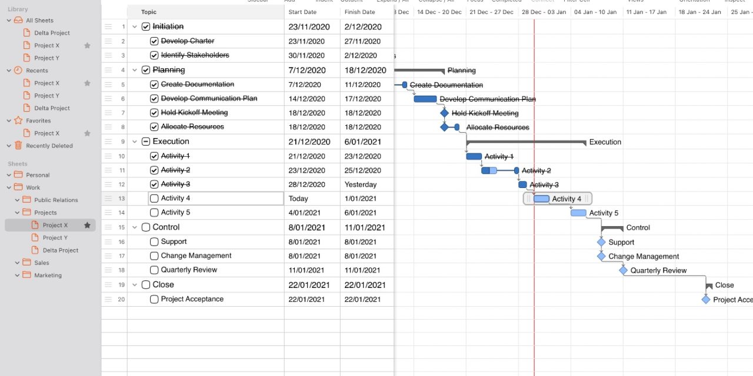The width and height of the screenshot is (753, 376).
Task: Select the Marketing folder in sidebar
Action: pyautogui.click(x=47, y=275)
